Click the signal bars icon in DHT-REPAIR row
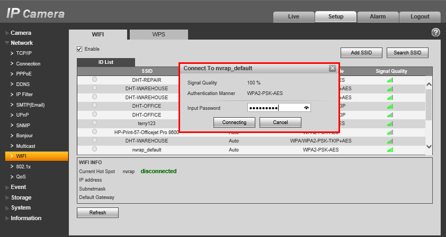The width and height of the screenshot is (446, 237). (390, 80)
